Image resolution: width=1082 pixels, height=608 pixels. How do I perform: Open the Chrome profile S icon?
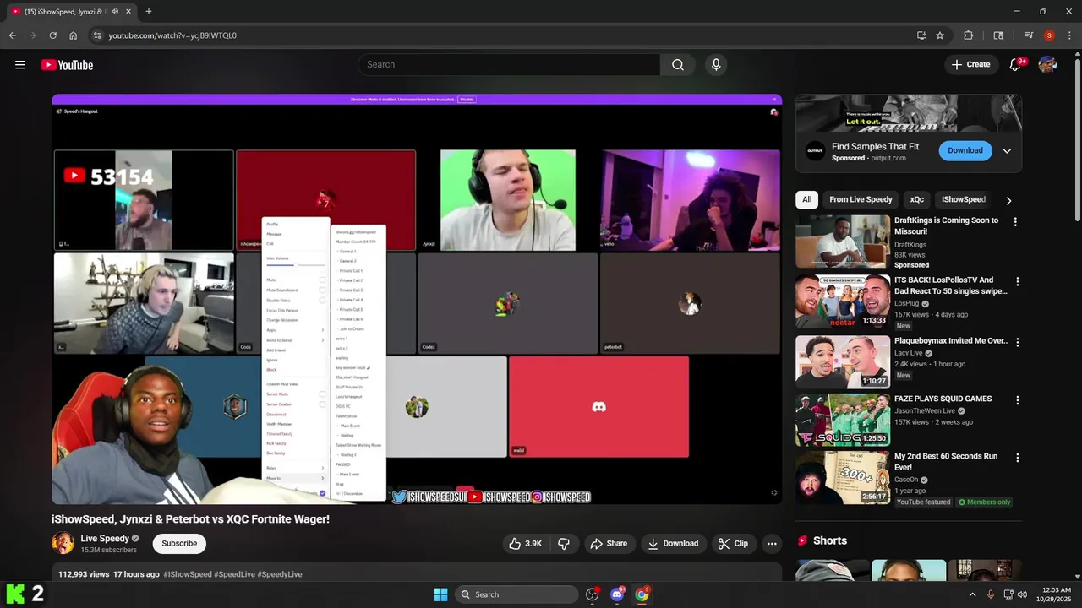click(x=1049, y=35)
